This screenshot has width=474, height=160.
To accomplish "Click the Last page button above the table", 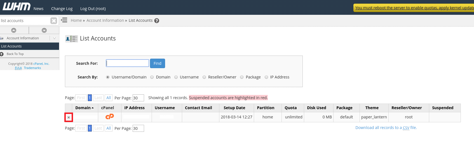I will click(98, 98).
